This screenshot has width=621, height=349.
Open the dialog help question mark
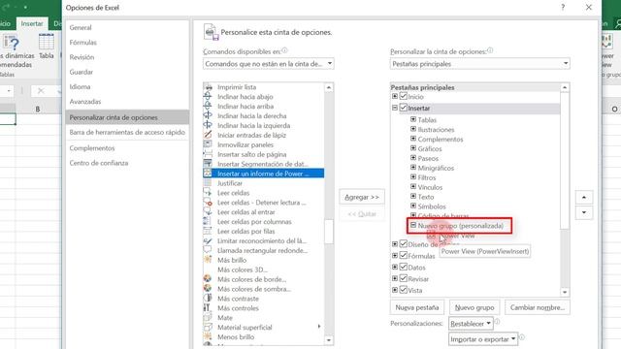click(563, 7)
